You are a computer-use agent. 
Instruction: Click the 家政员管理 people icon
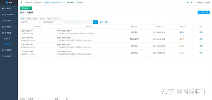(x=3, y=14)
